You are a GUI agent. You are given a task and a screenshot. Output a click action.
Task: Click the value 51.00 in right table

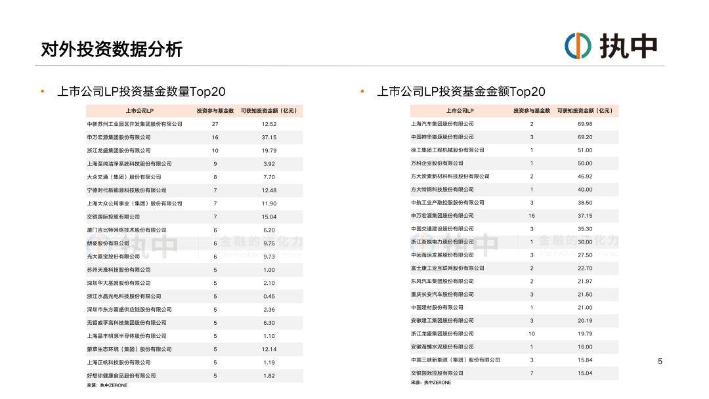(x=585, y=150)
